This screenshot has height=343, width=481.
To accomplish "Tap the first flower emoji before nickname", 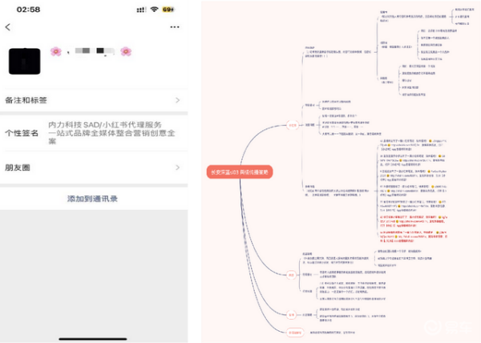I will [56, 52].
